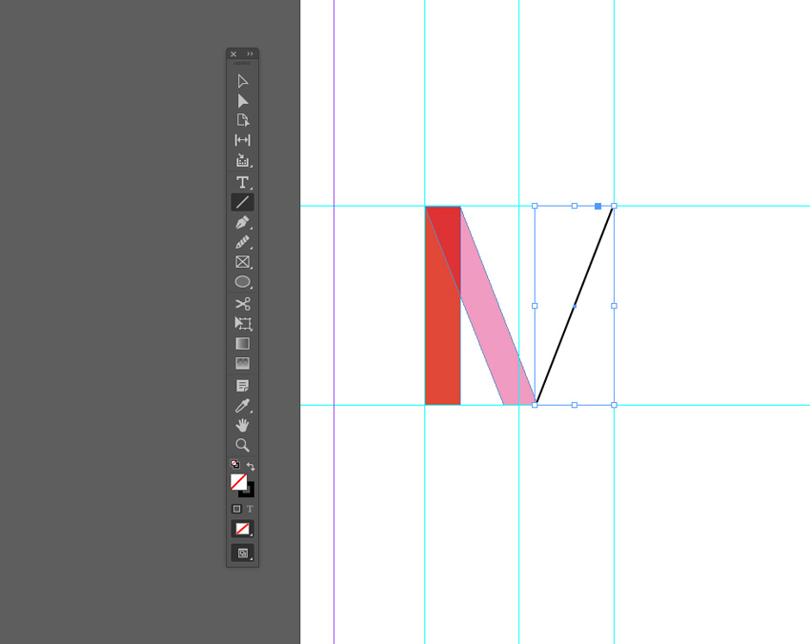Open the Apply None color button
The height and width of the screenshot is (644, 810).
pos(242,529)
